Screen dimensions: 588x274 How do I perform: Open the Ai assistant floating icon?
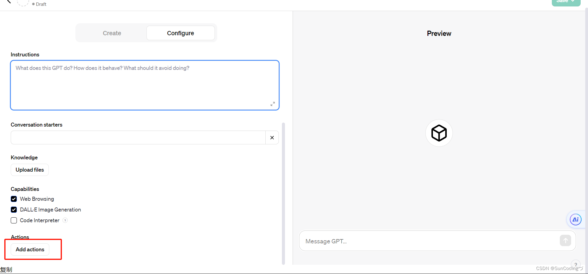tap(575, 219)
